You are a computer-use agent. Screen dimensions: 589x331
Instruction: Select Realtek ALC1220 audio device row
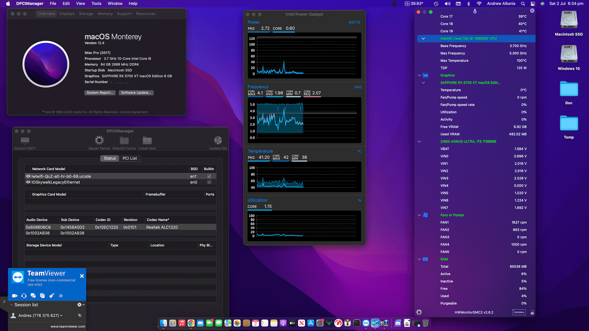(x=121, y=227)
